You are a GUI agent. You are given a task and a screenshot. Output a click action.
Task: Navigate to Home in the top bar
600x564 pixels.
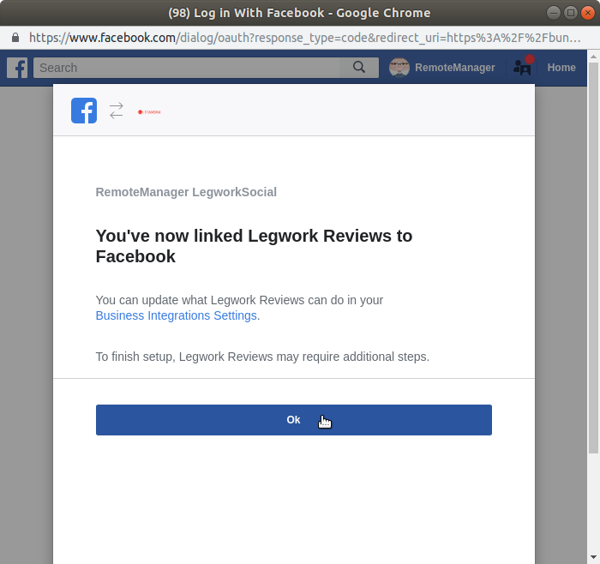click(x=561, y=68)
